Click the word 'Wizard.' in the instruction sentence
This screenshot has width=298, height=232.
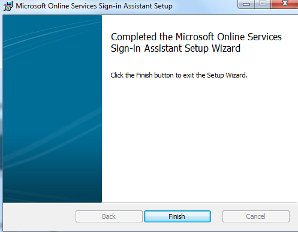pos(237,75)
